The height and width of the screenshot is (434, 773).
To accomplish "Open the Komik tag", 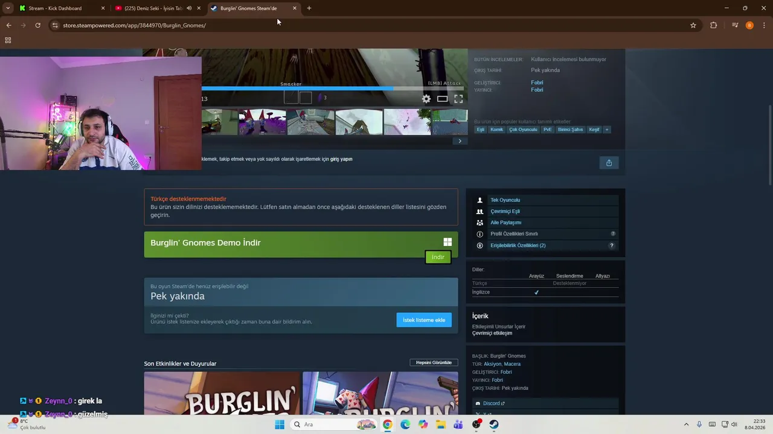I will tap(496, 130).
